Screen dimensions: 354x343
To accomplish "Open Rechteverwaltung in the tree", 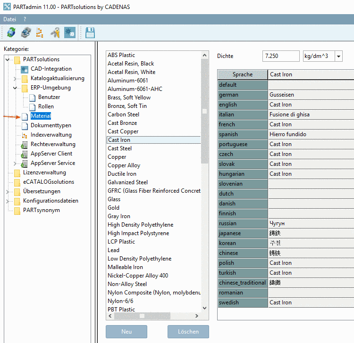I will coord(53,144).
